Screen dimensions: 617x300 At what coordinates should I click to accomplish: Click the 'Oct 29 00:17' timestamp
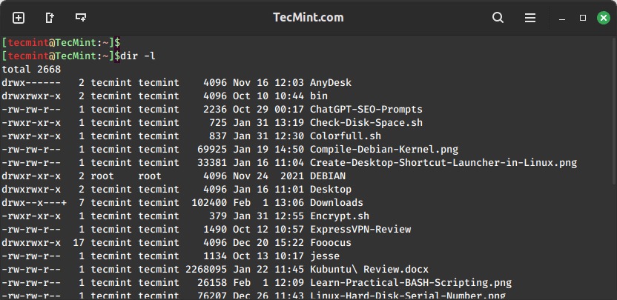[x=268, y=110]
